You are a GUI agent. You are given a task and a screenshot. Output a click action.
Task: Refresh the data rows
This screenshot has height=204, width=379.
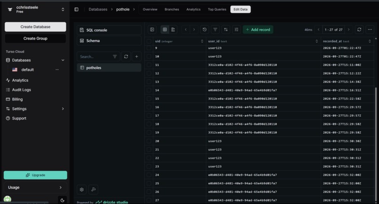pyautogui.click(x=359, y=30)
